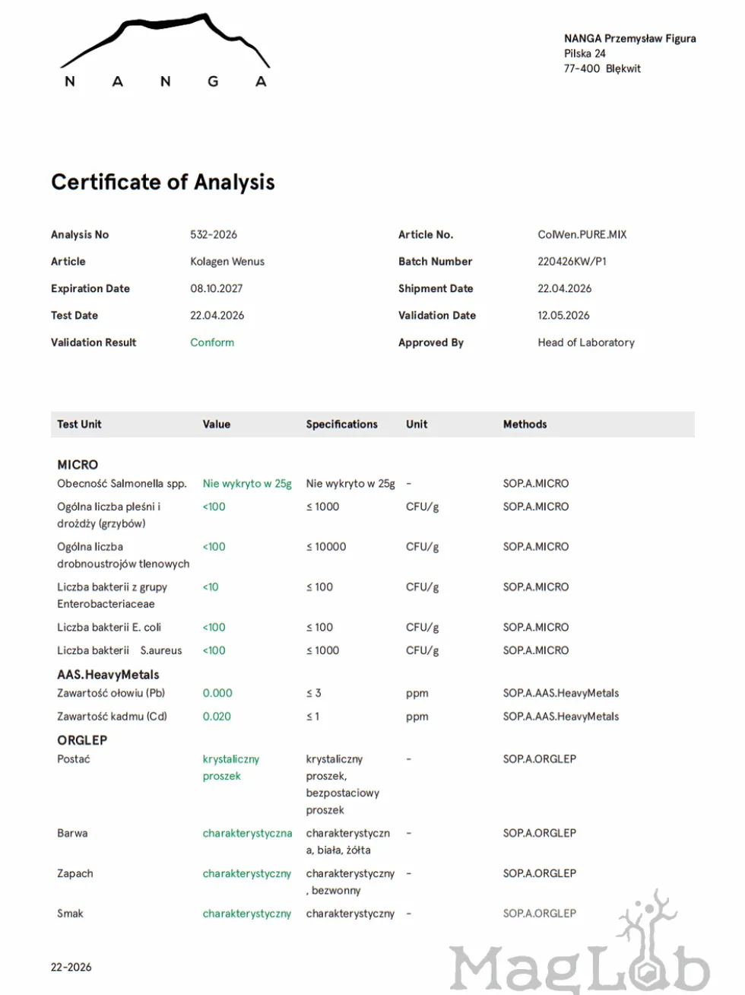This screenshot has height=995, width=745.
Task: Click the 'Barwa' row label
Action: click(72, 833)
